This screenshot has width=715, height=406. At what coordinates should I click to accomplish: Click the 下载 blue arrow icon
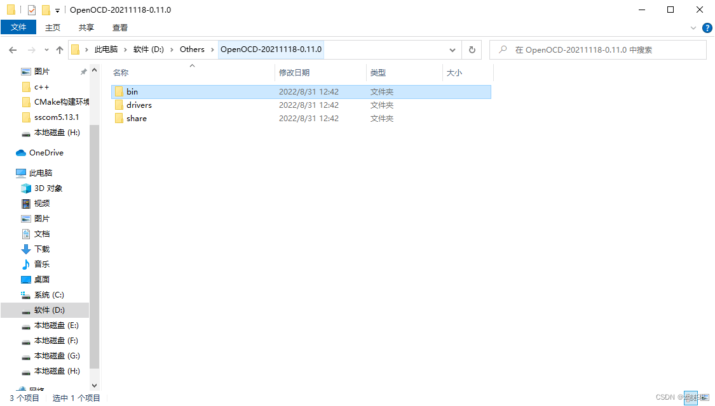26,249
